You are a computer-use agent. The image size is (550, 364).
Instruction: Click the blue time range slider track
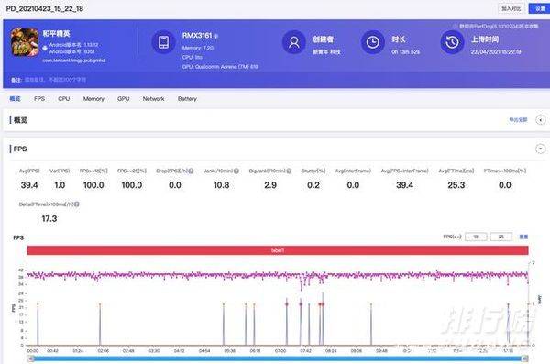[278, 358]
